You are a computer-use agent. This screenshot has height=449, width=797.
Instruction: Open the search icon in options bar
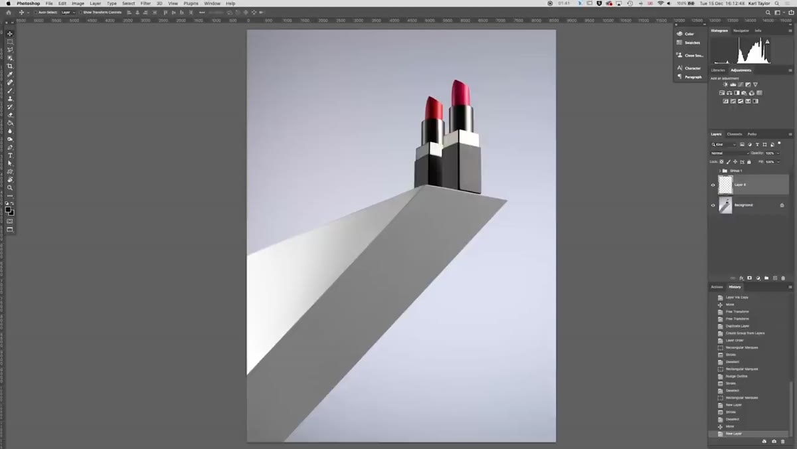click(768, 13)
